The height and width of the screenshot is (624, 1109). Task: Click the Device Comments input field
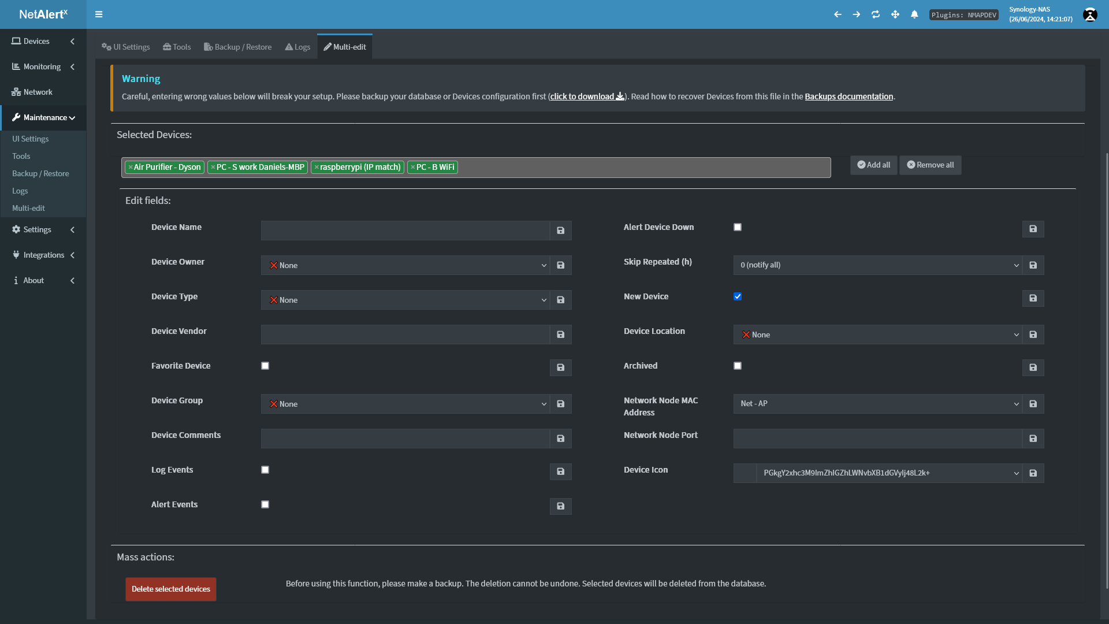coord(405,439)
